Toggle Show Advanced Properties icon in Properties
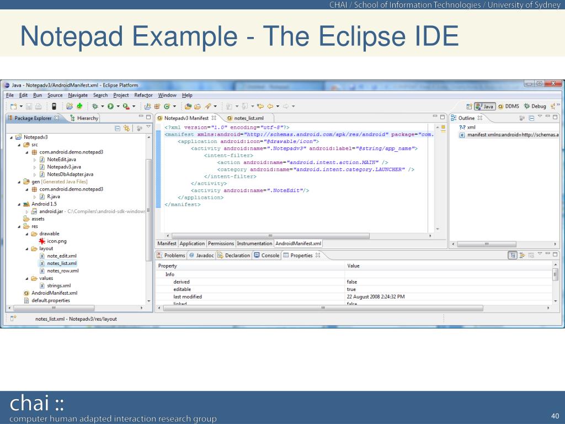 coord(522,255)
